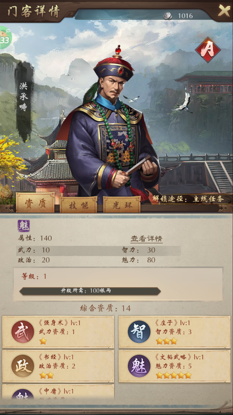
Task: Tap the brown 政 politics skill icon
Action: [x=23, y=366]
